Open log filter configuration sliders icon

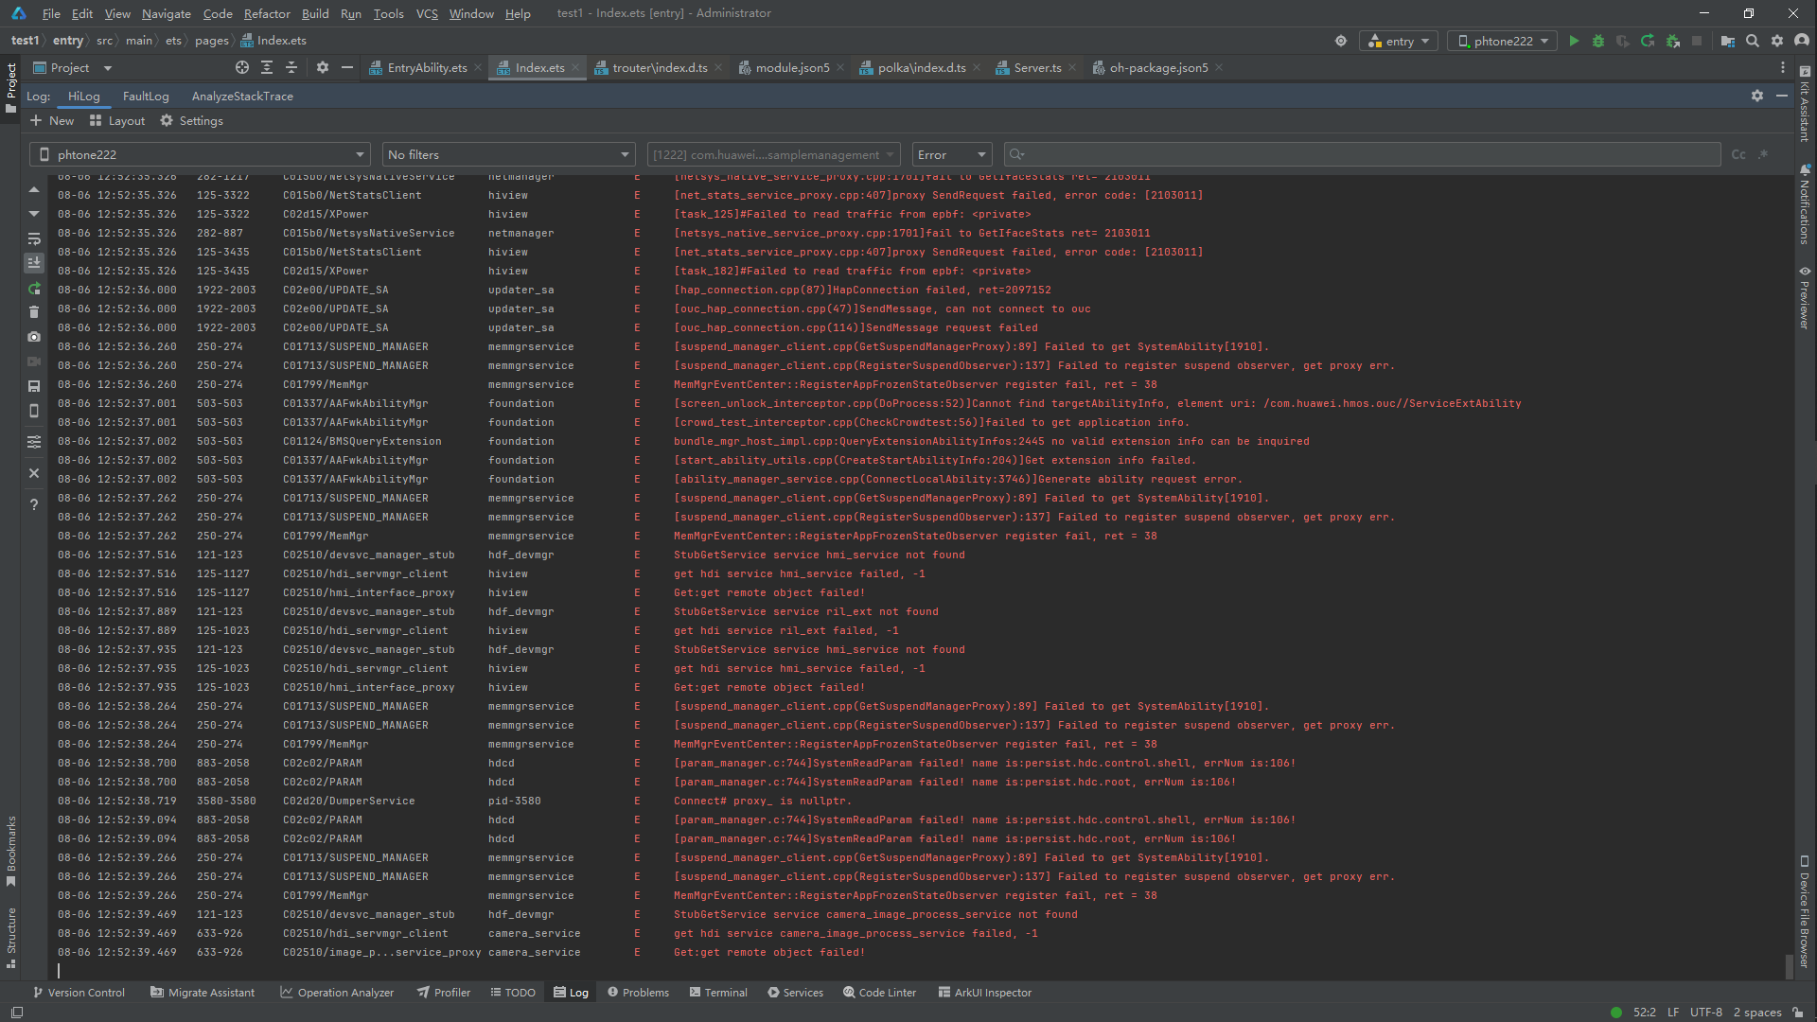(34, 442)
